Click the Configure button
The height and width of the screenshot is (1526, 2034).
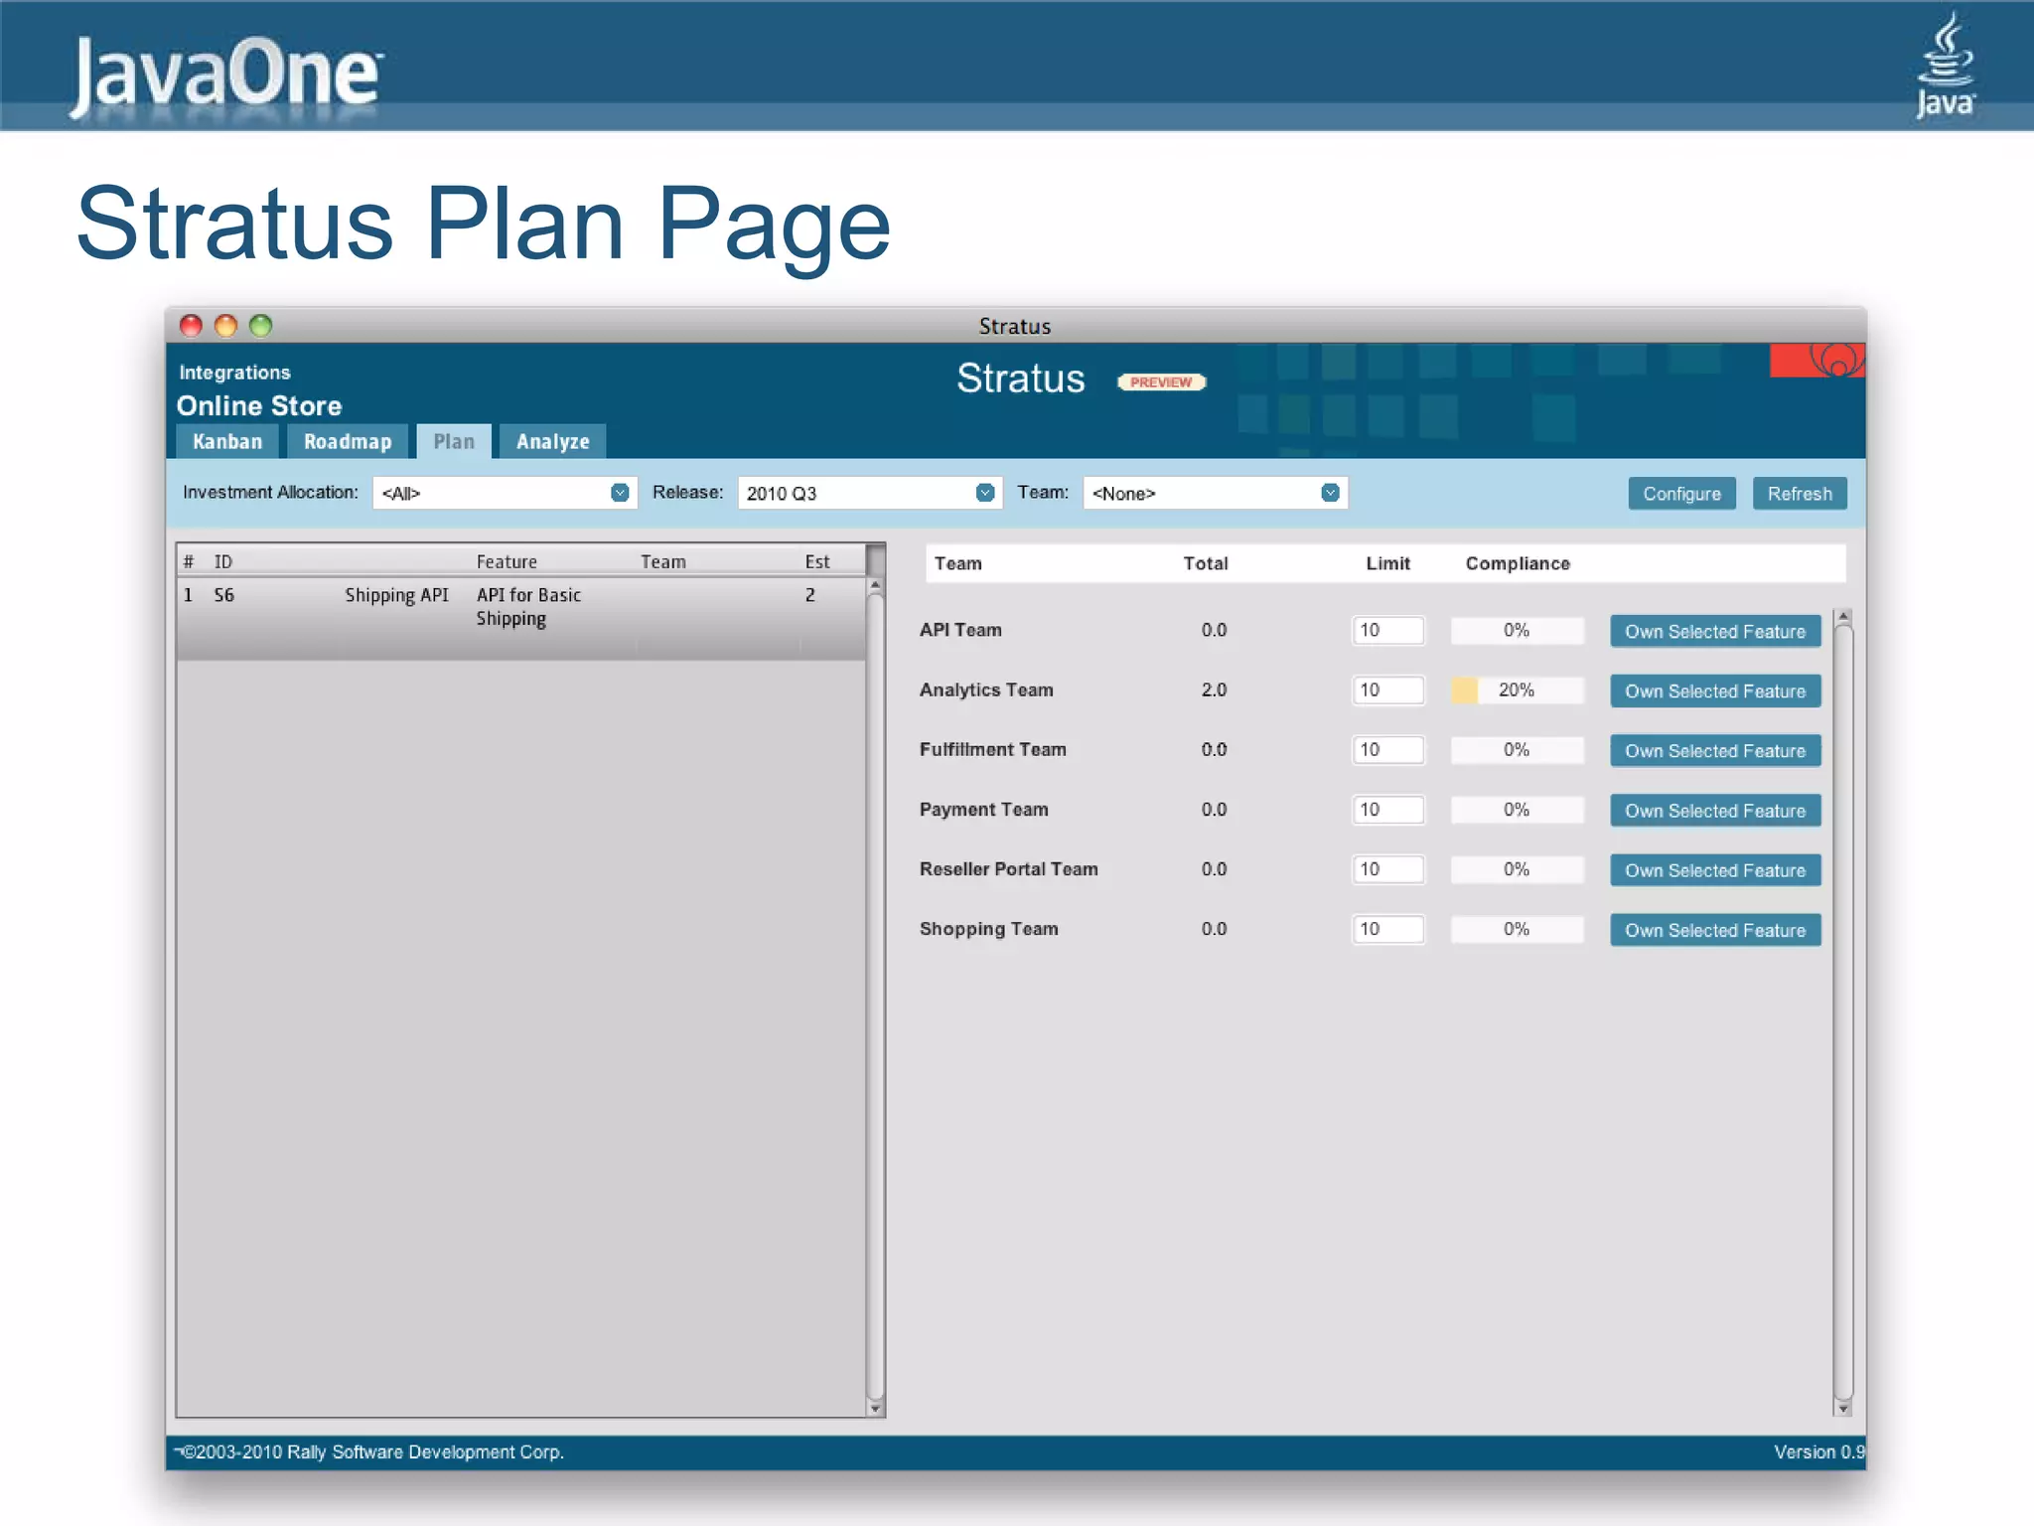(x=1681, y=494)
